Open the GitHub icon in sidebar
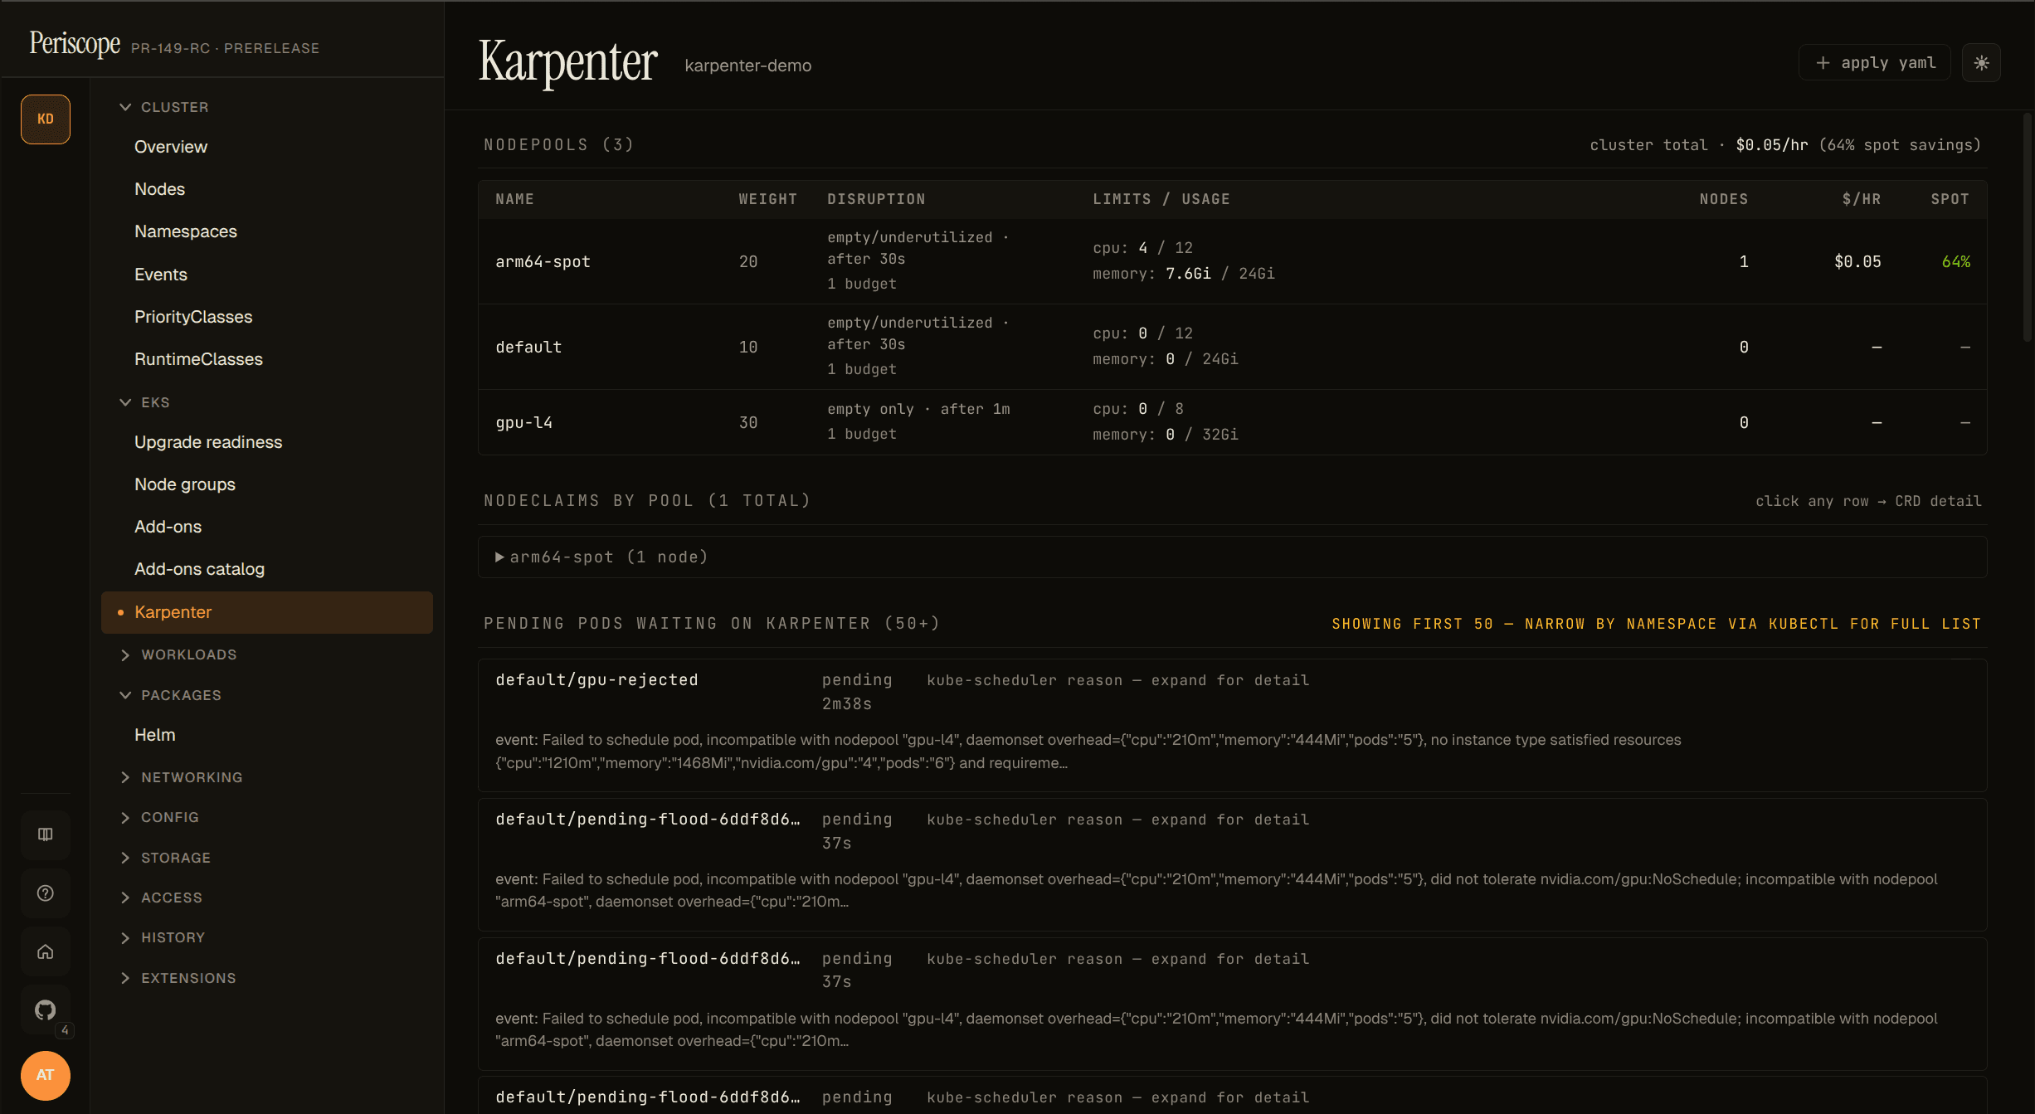The width and height of the screenshot is (2035, 1114). coord(46,1009)
